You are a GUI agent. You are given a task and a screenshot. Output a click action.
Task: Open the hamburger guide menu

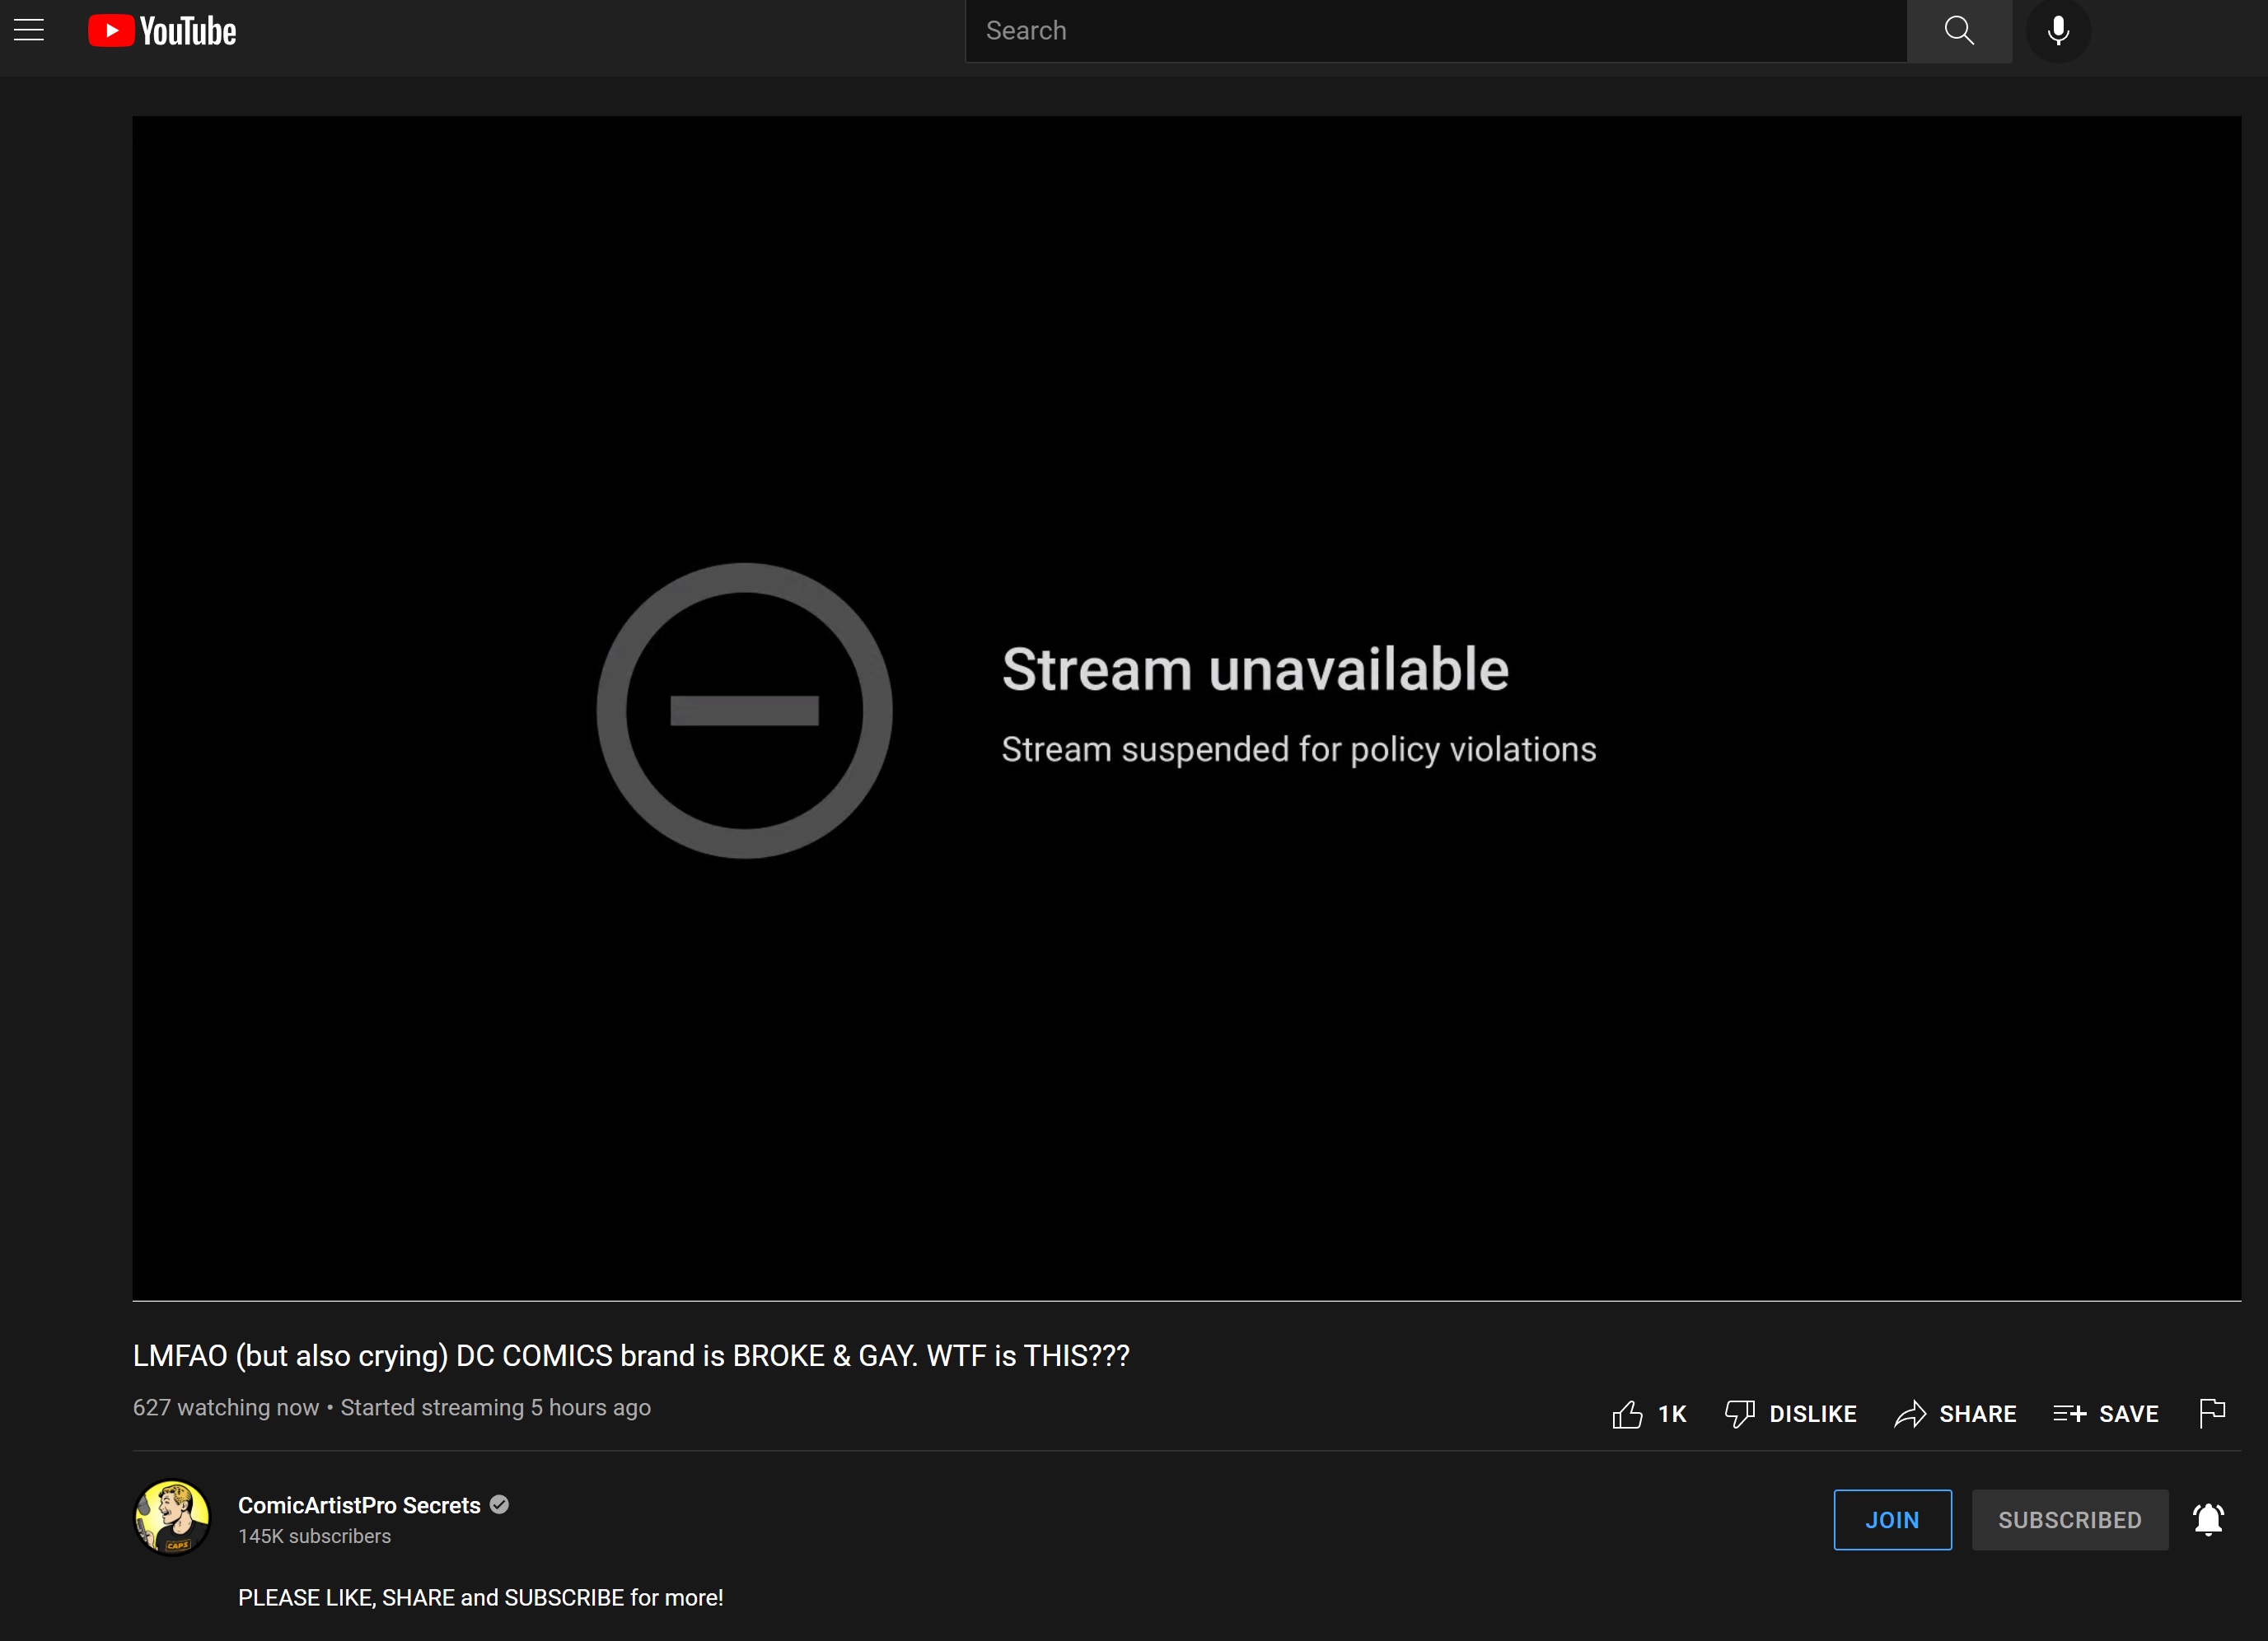(x=29, y=30)
